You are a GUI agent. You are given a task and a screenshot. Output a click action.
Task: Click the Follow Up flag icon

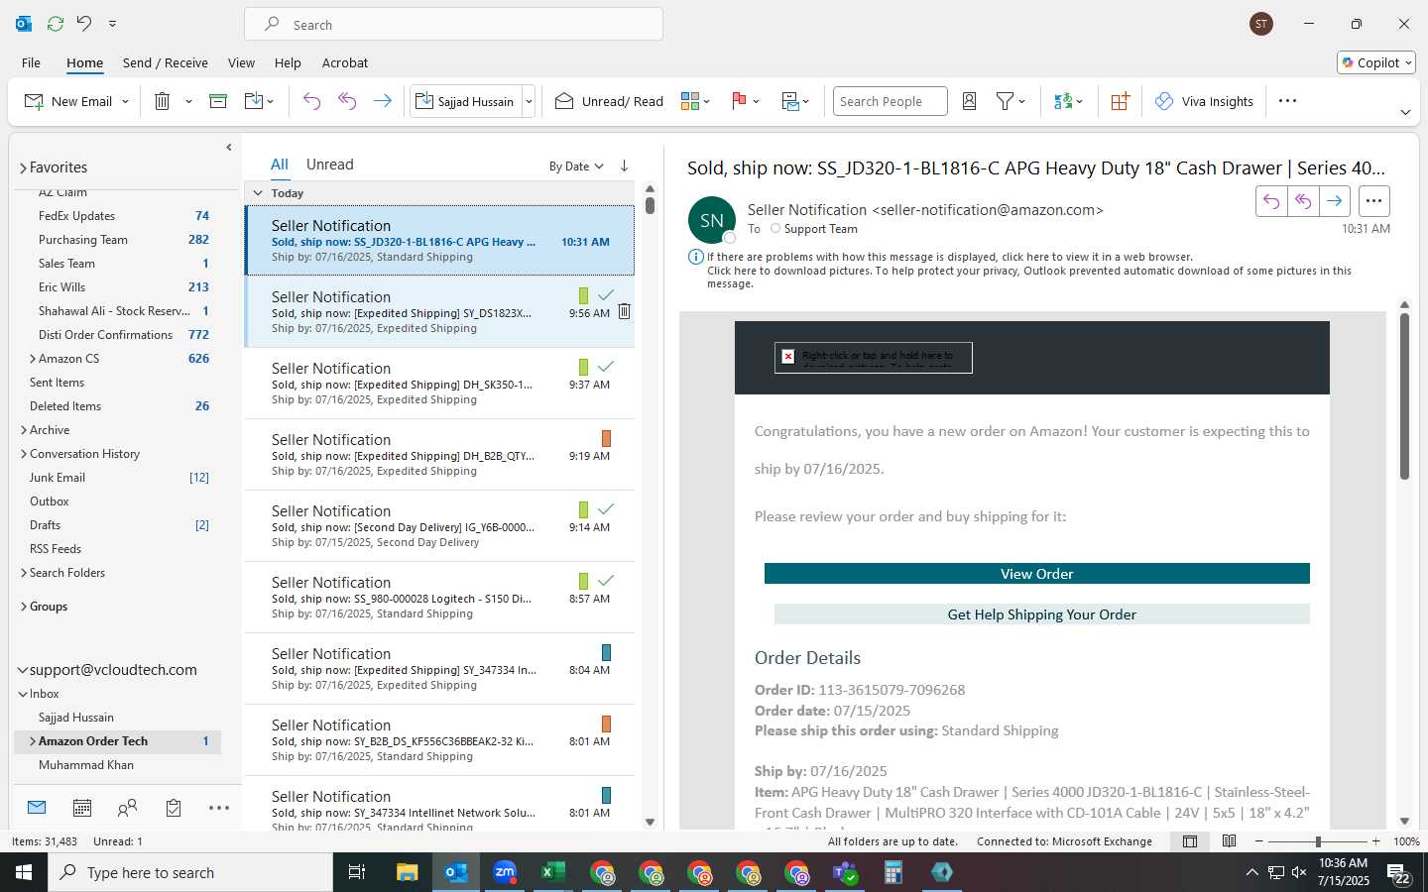[x=739, y=101]
